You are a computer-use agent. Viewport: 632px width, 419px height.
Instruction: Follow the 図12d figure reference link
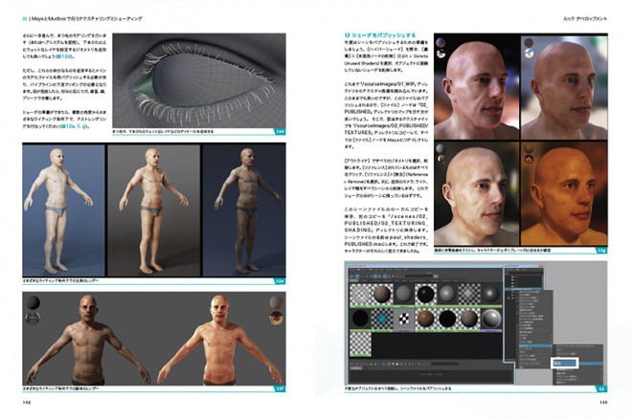pyautogui.click(x=63, y=56)
